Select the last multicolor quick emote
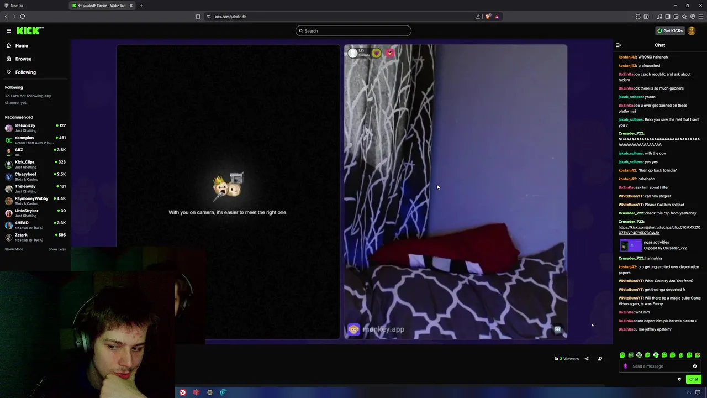The image size is (707, 398). 698,355
